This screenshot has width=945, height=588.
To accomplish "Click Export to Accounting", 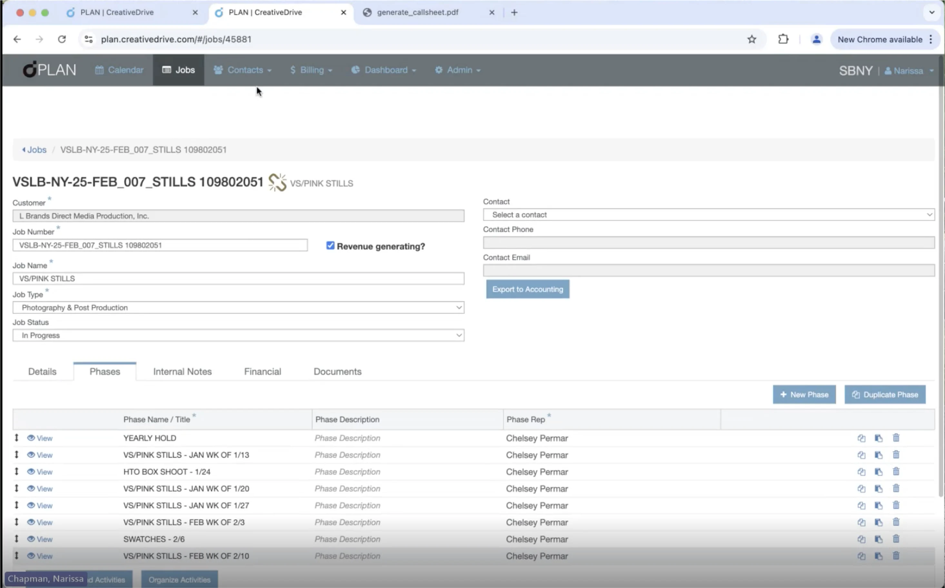I will [x=527, y=289].
